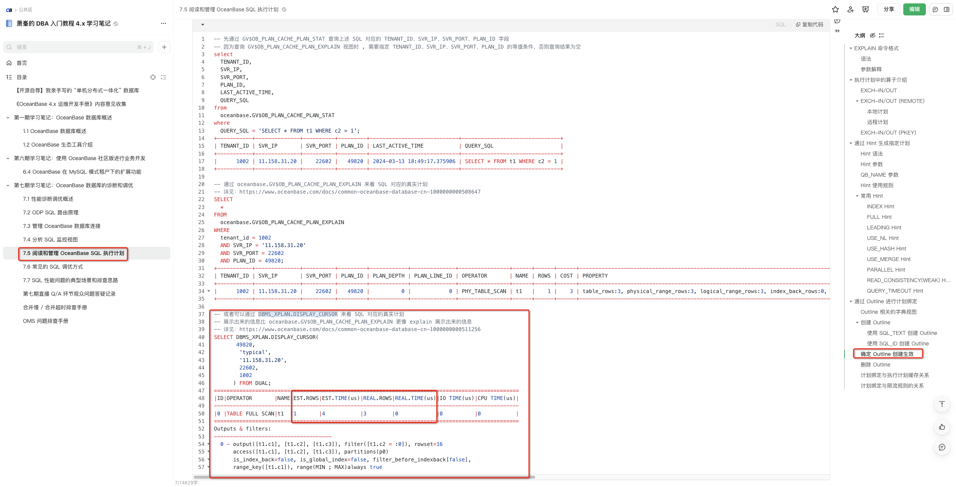Jump to 删除 Outline outline item
The height and width of the screenshot is (487, 956).
point(875,365)
